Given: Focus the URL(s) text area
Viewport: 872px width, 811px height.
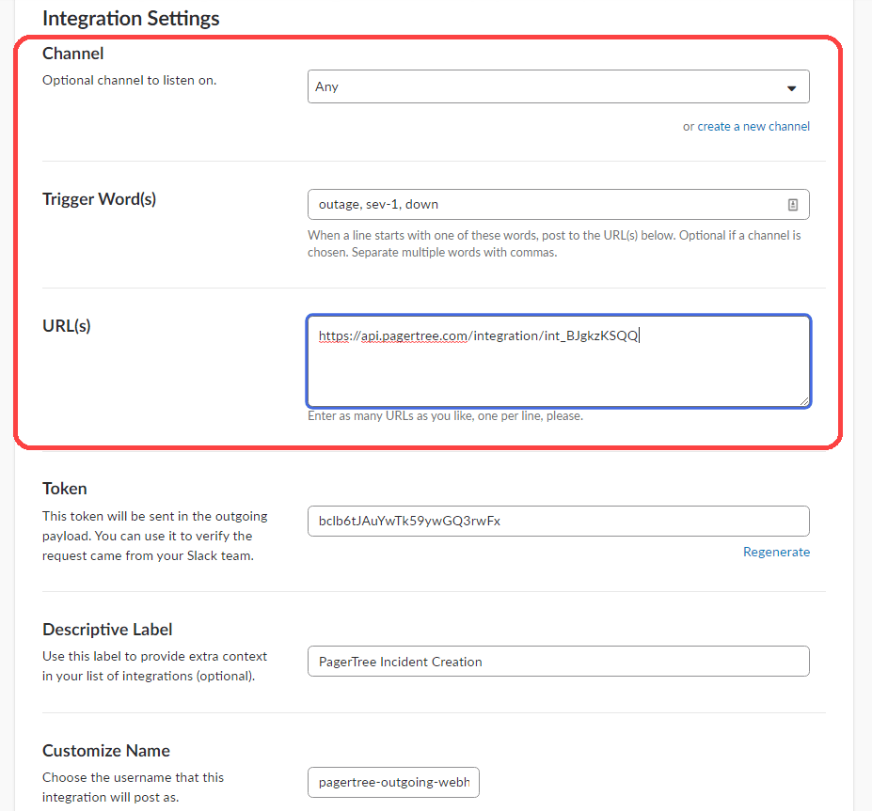Looking at the screenshot, I should click(x=558, y=371).
